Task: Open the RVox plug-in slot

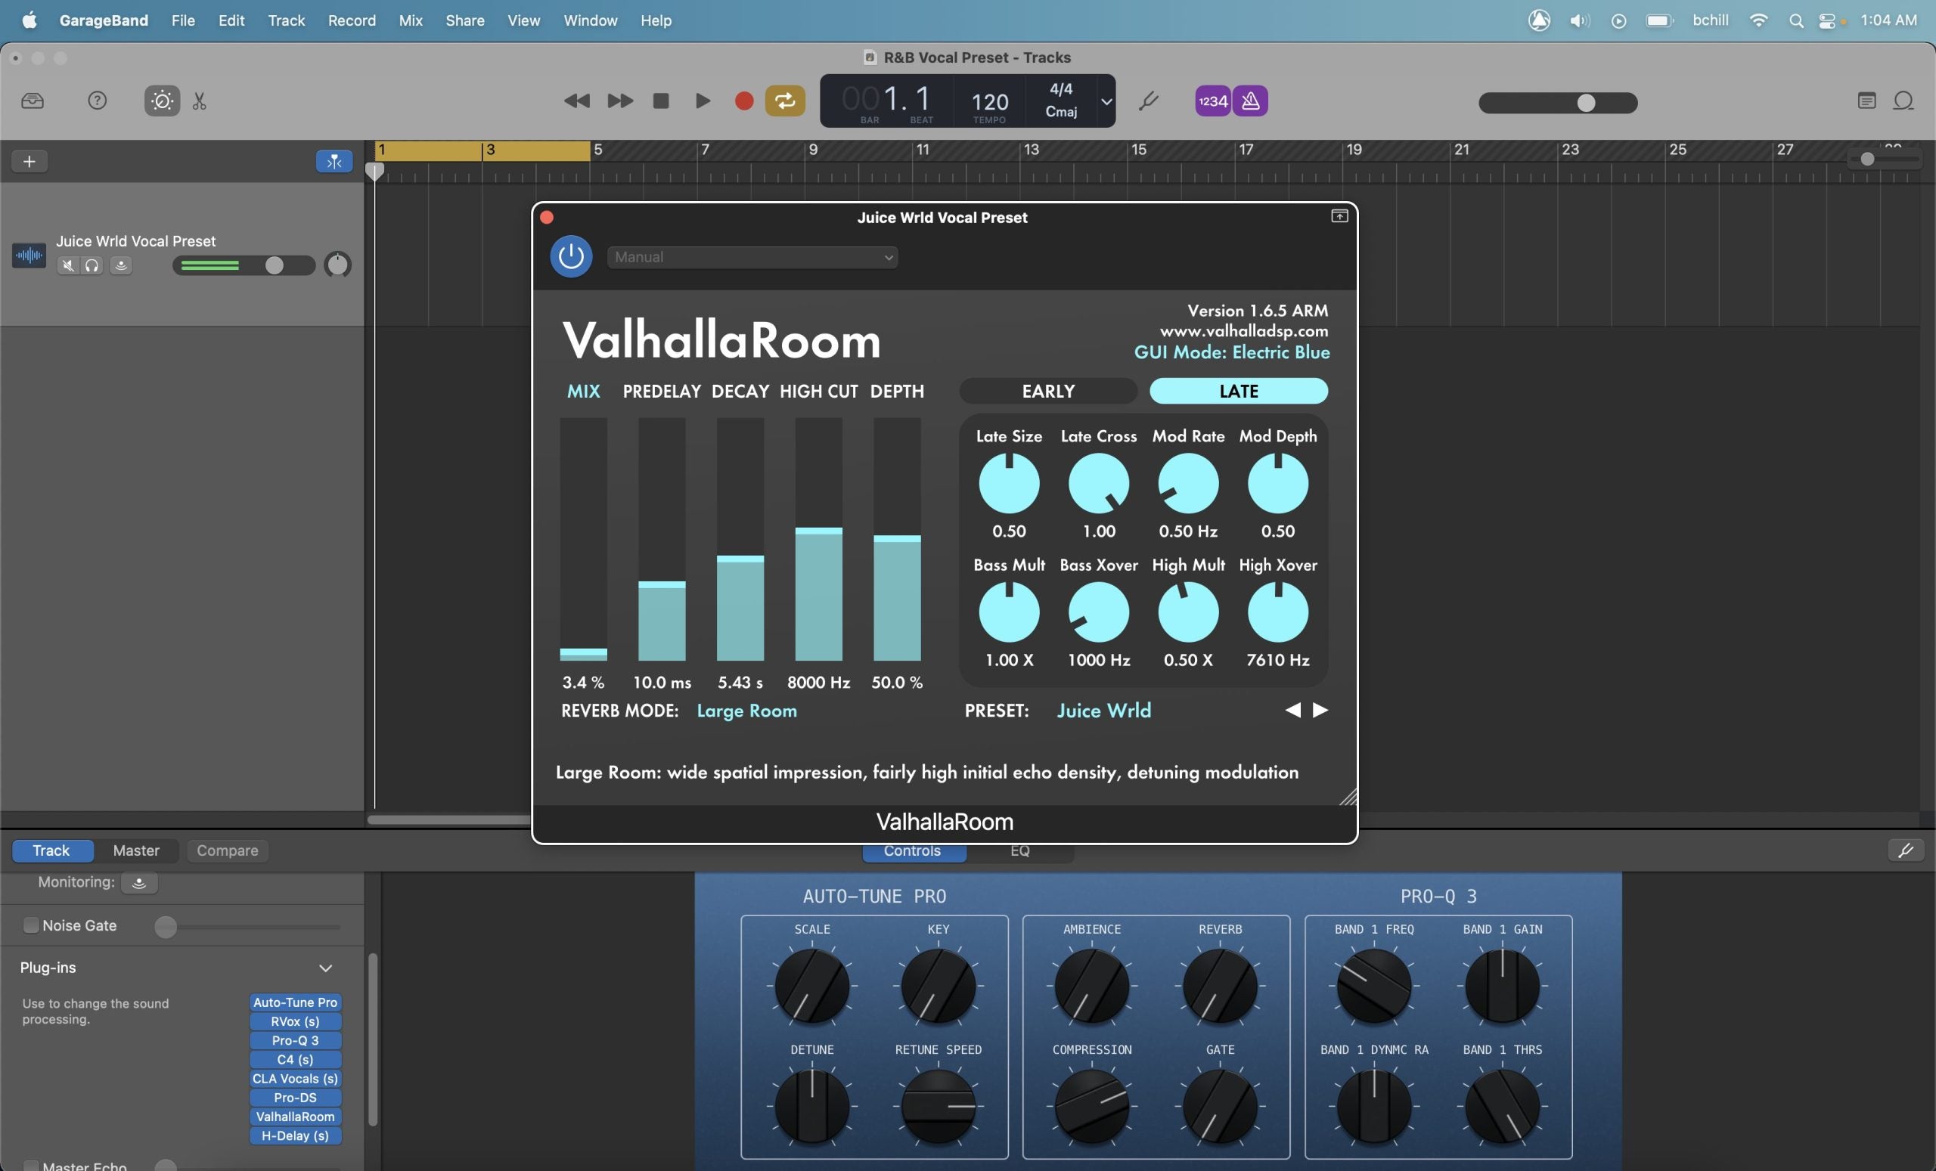Action: click(x=295, y=1021)
